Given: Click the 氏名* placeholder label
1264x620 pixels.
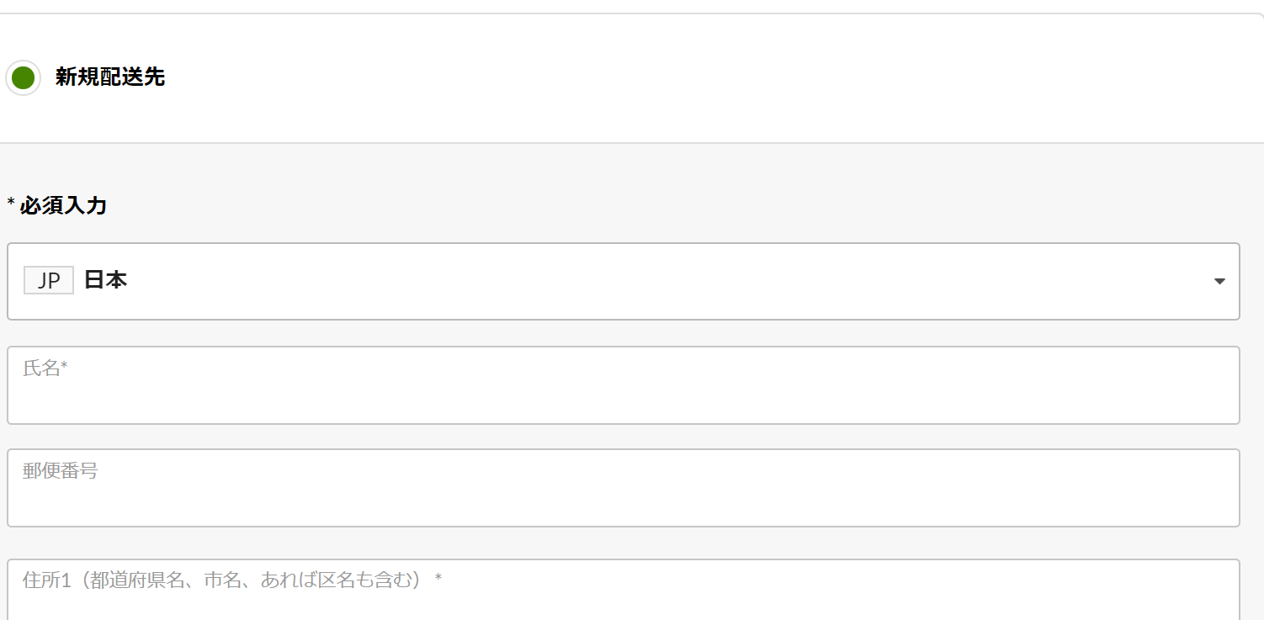Looking at the screenshot, I should coord(45,368).
